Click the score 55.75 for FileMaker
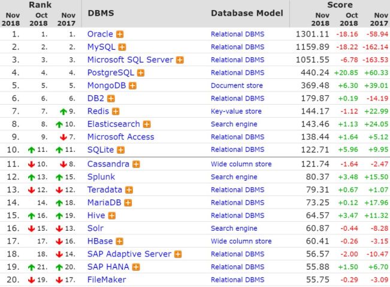The image size is (390, 287). pyautogui.click(x=318, y=280)
